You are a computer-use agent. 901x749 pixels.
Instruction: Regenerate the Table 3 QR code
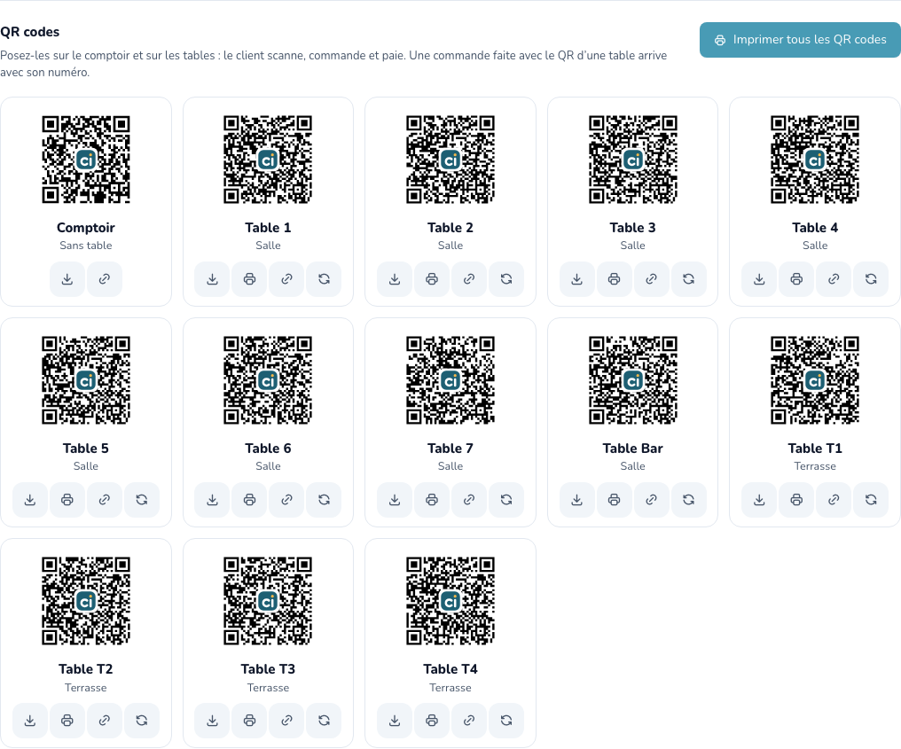click(x=688, y=279)
